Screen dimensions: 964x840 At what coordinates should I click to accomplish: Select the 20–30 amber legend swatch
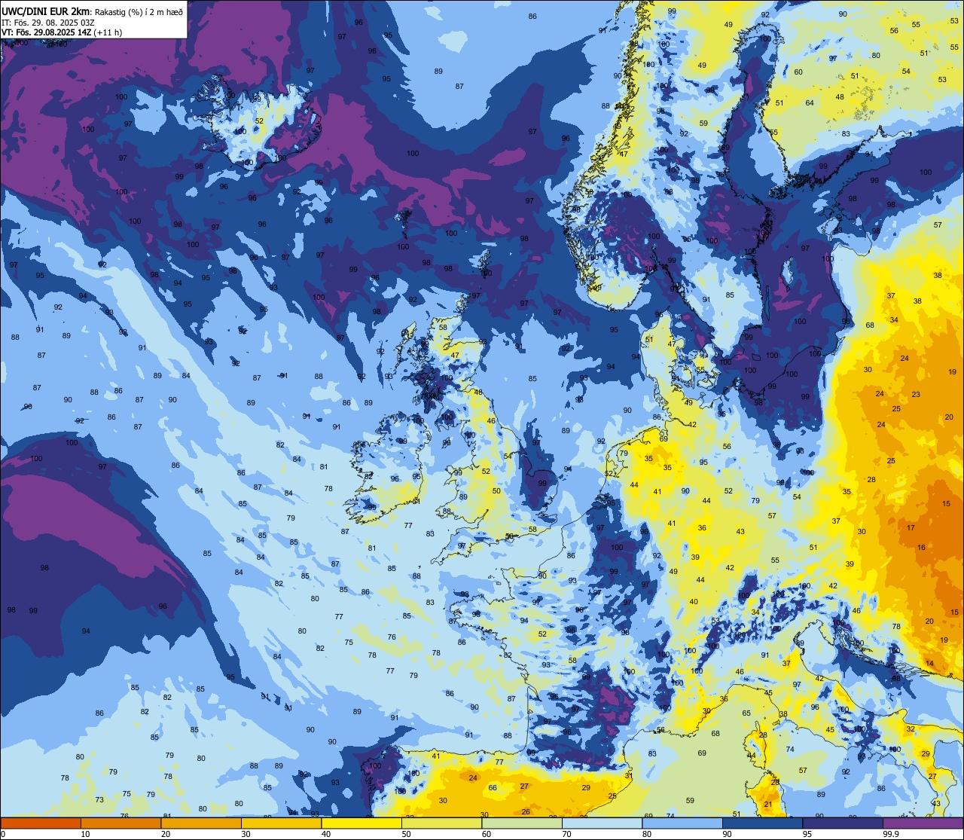coord(200,823)
